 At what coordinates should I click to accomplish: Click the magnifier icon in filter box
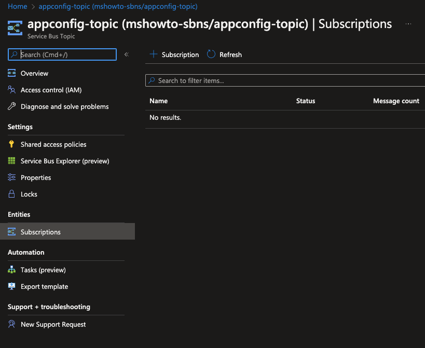(152, 80)
